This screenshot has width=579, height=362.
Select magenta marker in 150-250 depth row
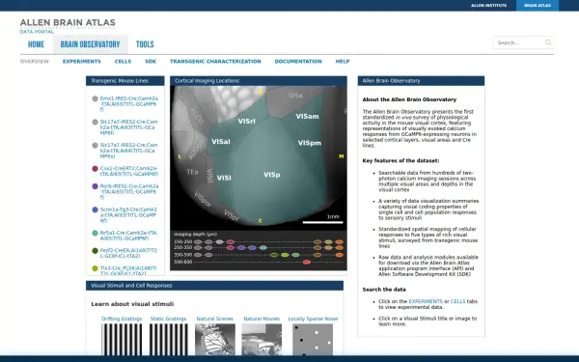tap(231, 242)
